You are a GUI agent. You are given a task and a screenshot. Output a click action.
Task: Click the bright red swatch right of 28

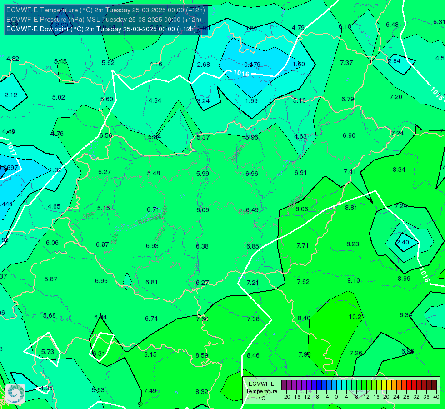click(409, 385)
